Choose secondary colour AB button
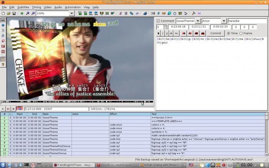Viewport: 269px width, 168px height. coord(190,33)
